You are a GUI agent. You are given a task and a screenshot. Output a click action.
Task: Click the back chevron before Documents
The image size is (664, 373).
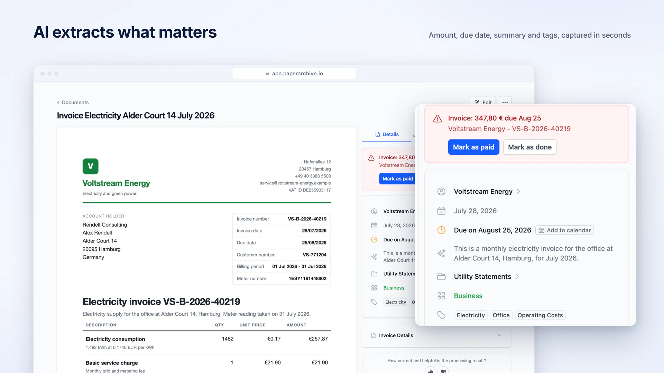tap(58, 103)
